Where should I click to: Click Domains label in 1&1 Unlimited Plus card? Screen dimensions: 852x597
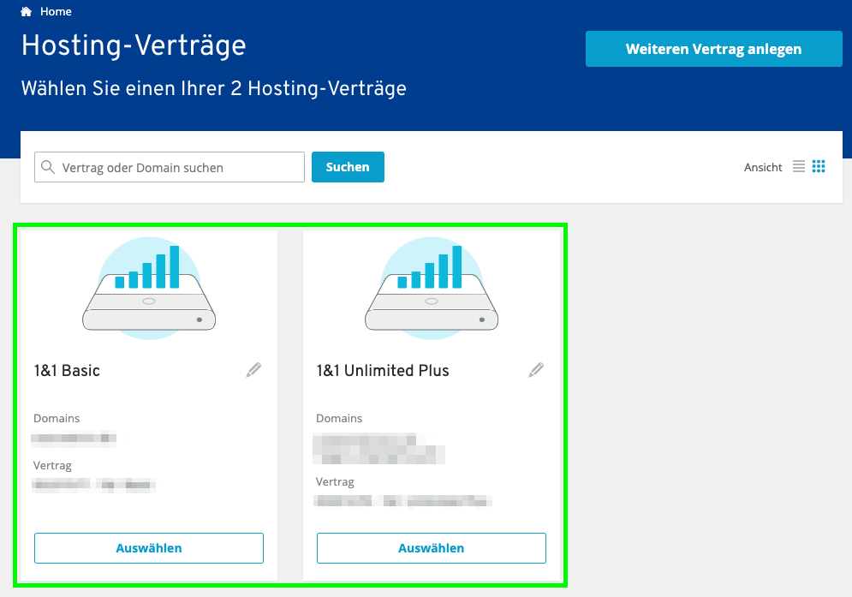coord(339,418)
